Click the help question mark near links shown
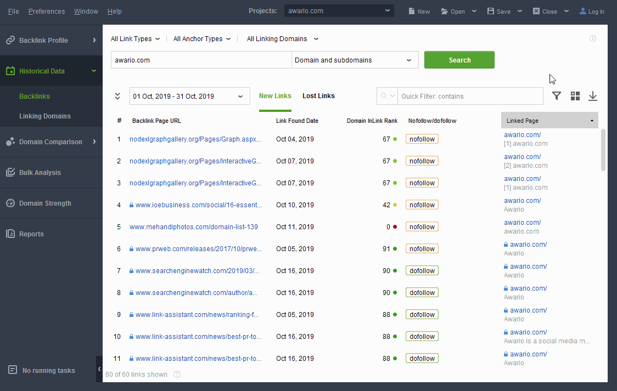This screenshot has height=391, width=617. point(177,374)
